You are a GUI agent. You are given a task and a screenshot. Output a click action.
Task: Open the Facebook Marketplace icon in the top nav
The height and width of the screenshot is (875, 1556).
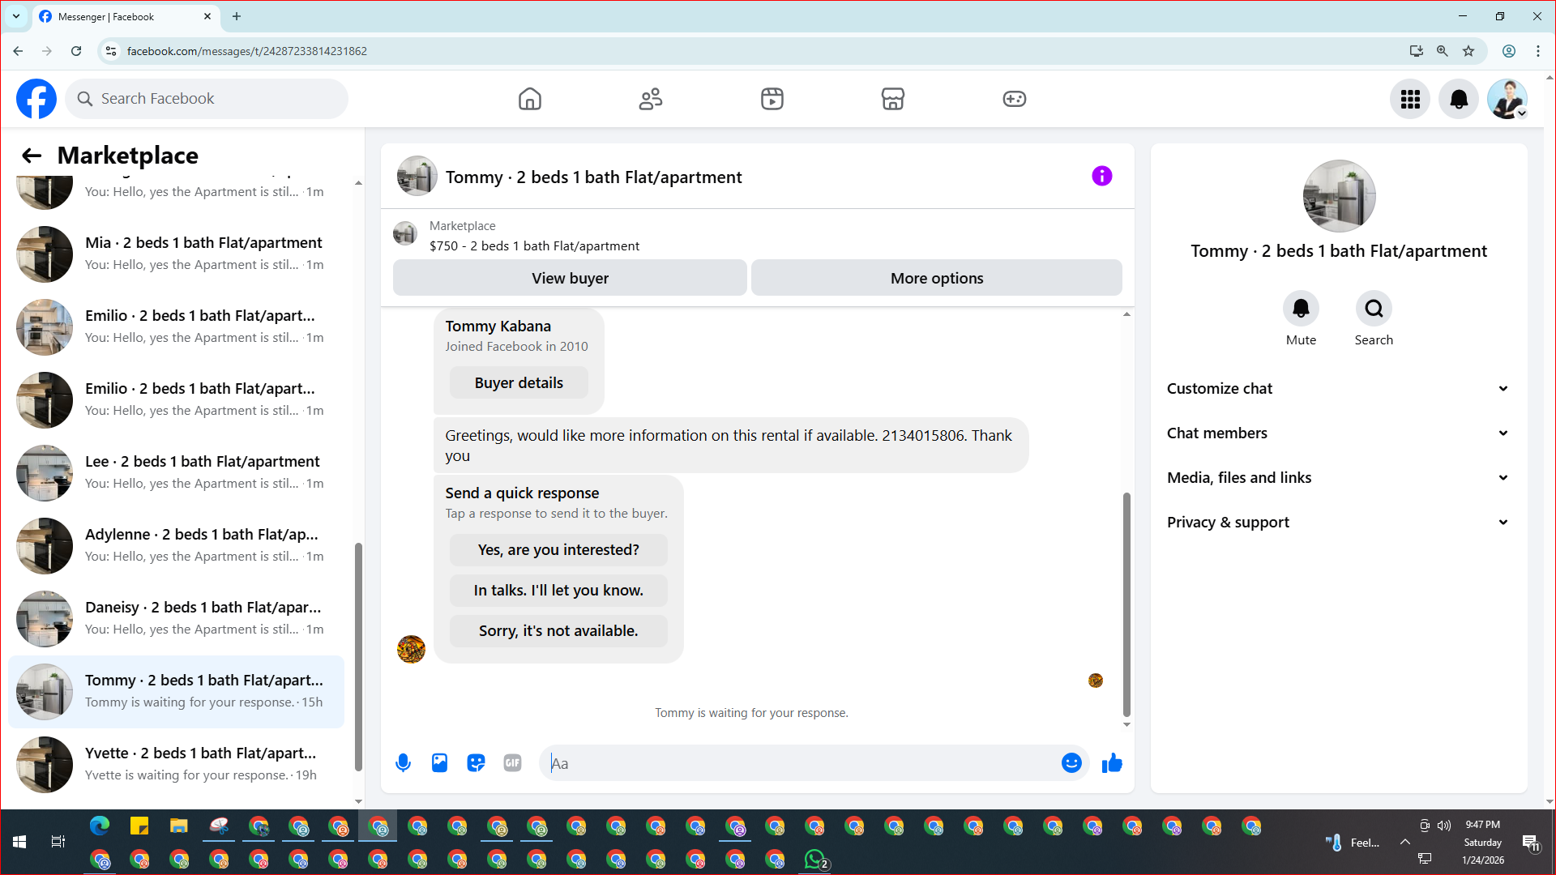(892, 99)
